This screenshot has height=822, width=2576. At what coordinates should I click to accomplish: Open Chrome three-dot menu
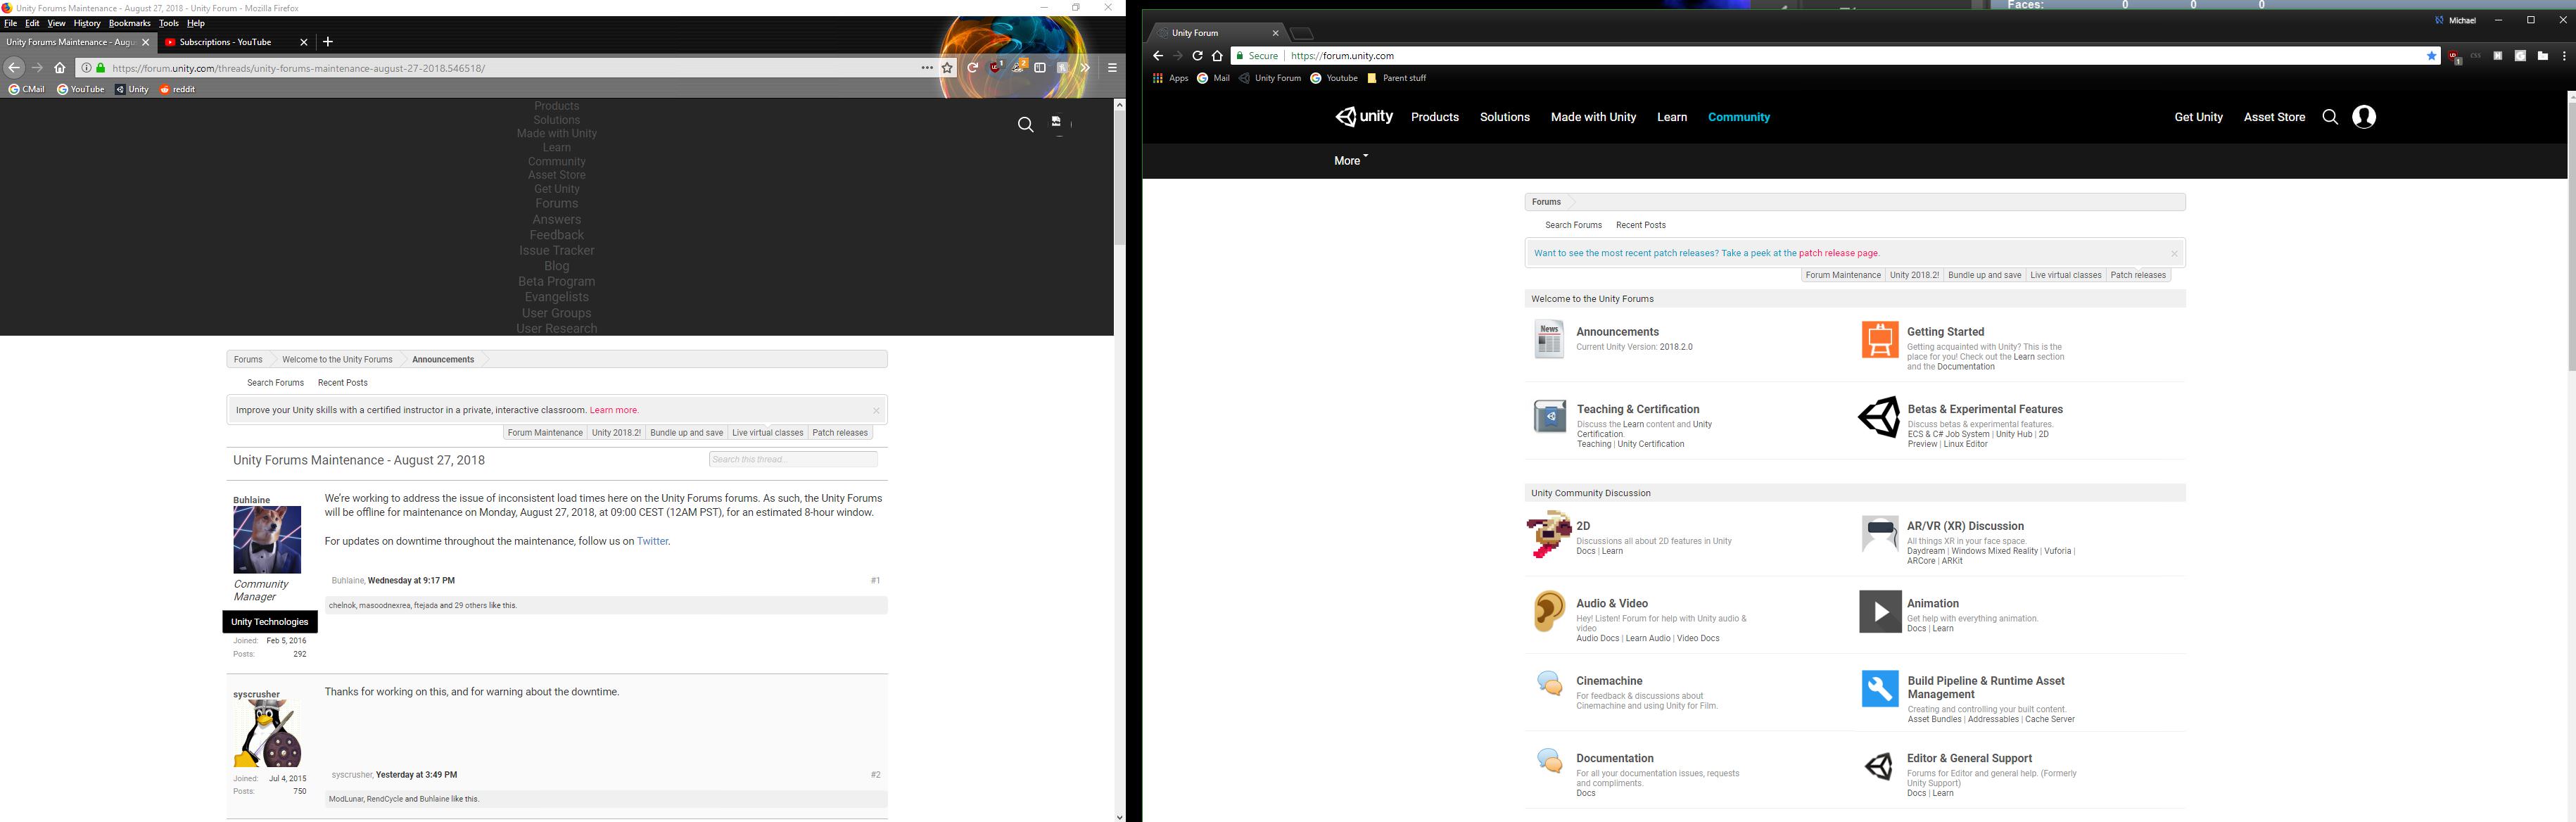point(2564,56)
